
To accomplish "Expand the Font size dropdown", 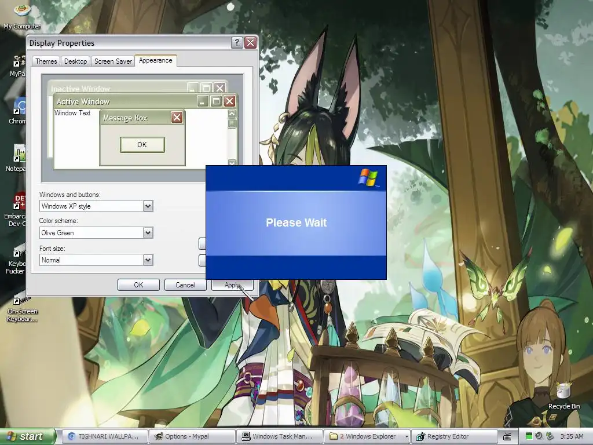I will pos(148,260).
